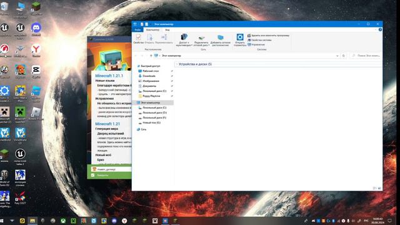The width and height of the screenshot is (400, 225).
Task: Open the Yandex browser desktop shortcut
Action: coord(36,51)
